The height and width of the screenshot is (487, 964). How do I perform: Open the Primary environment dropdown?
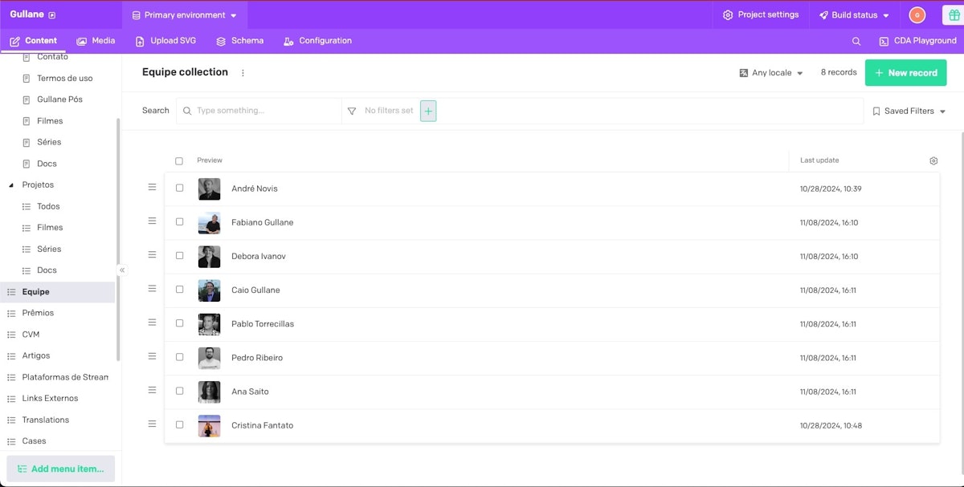pos(185,15)
